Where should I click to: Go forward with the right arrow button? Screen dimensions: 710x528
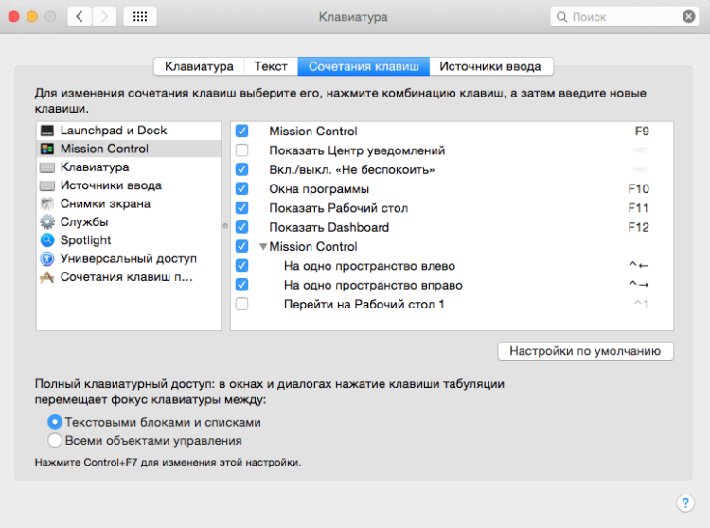coord(104,17)
